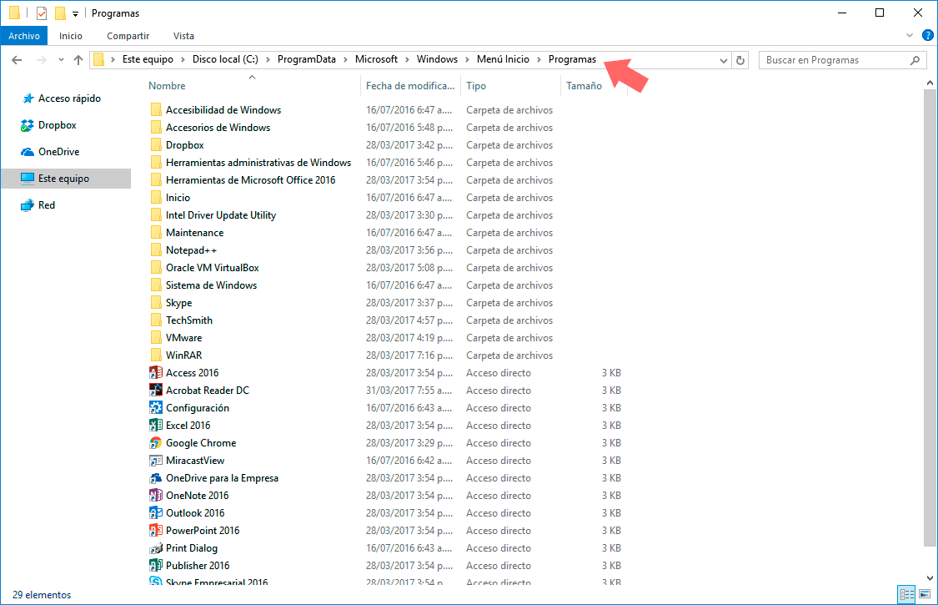Go up one folder level with up arrow

[x=78, y=60]
